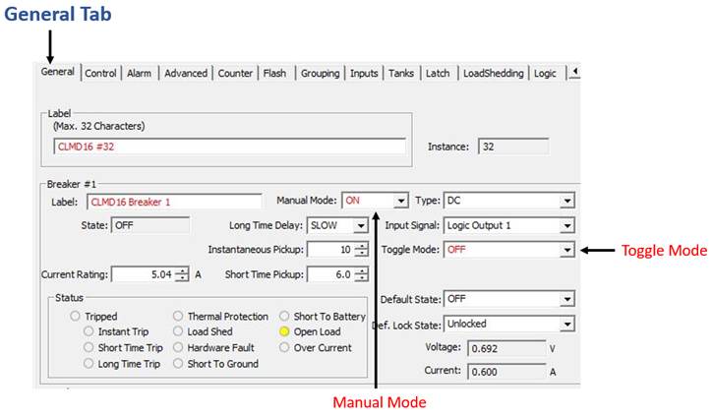Viewport: 713px width, 417px height.
Task: Open the Def. Lock State dropdown
Action: tap(566, 323)
